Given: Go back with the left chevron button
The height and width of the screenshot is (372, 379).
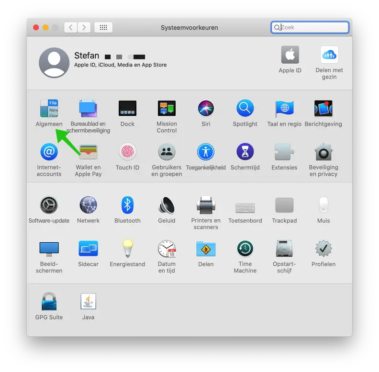Looking at the screenshot, I should point(70,27).
